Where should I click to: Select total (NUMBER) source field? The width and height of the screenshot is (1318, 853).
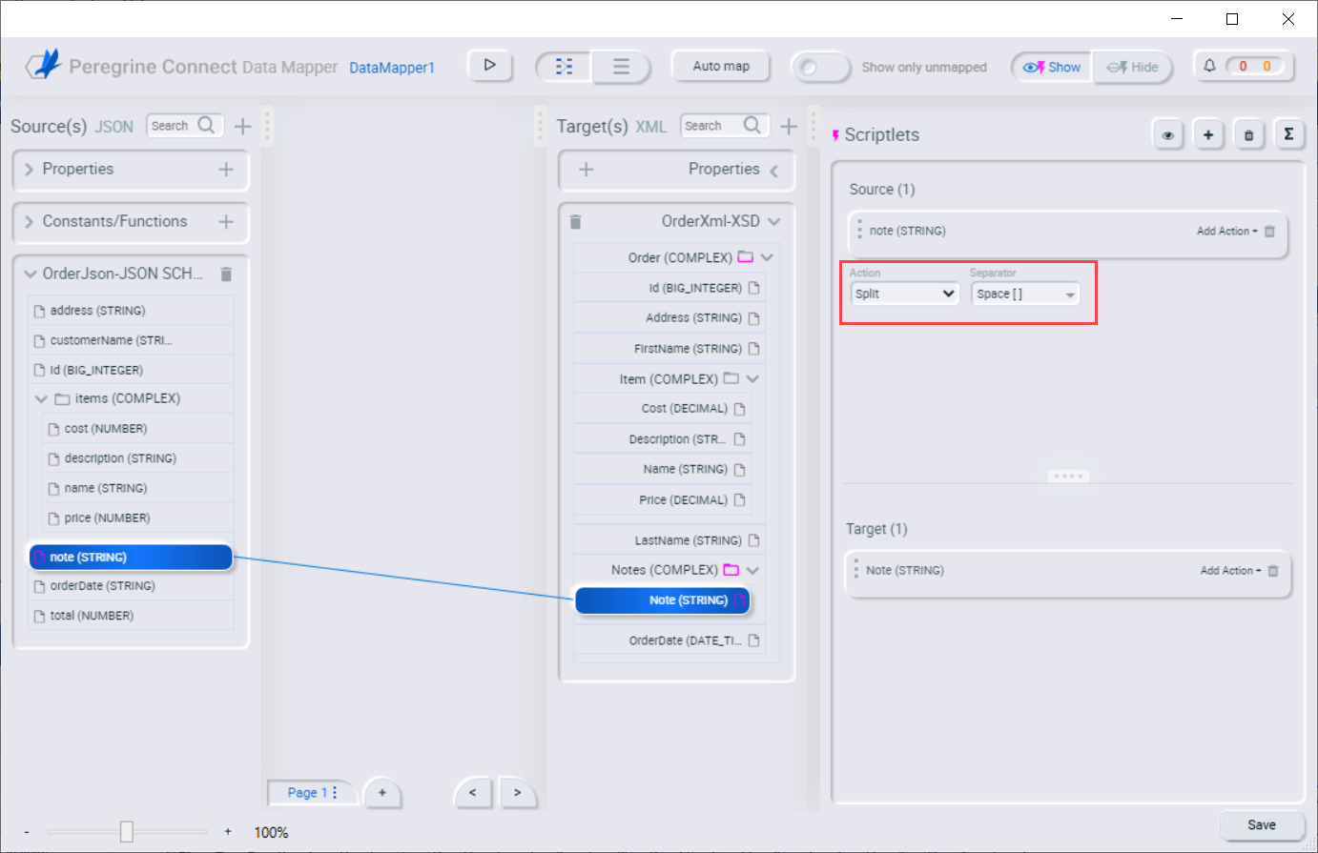[x=131, y=616]
